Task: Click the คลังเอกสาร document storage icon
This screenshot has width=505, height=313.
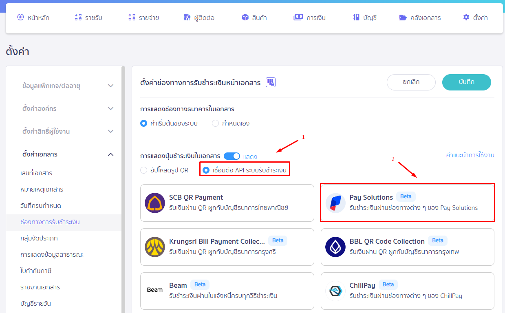Action: click(402, 17)
